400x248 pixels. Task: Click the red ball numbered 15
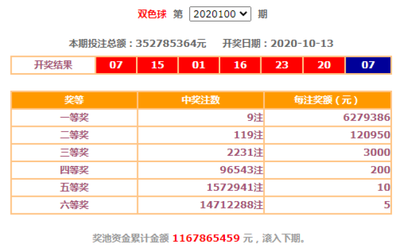click(157, 65)
